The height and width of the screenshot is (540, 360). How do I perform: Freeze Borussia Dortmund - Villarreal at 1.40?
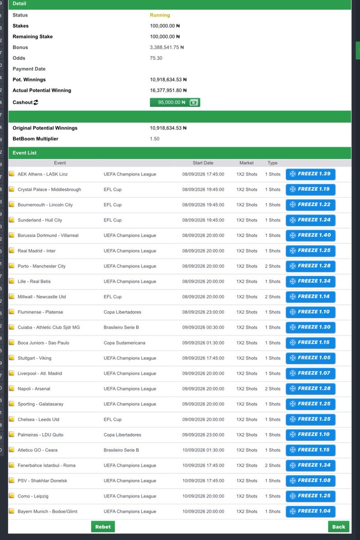310,235
